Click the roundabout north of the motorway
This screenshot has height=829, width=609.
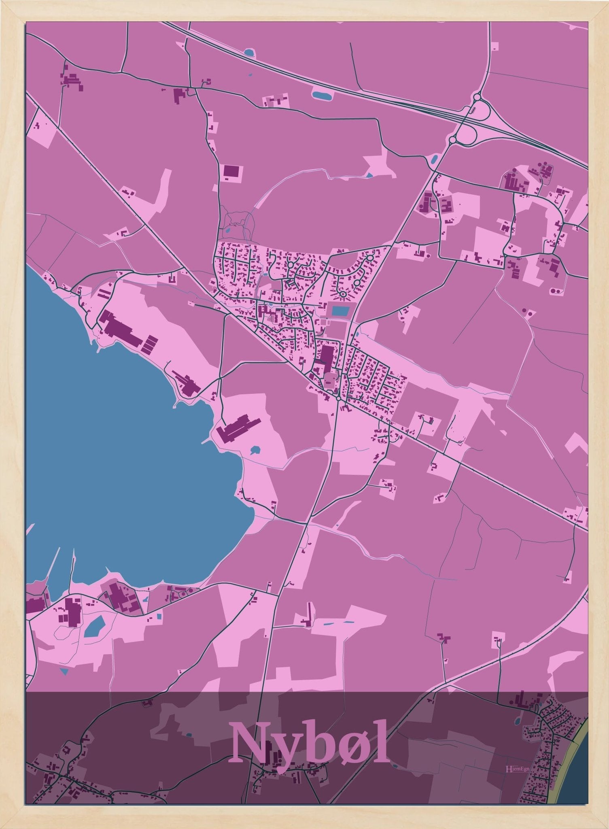click(477, 97)
